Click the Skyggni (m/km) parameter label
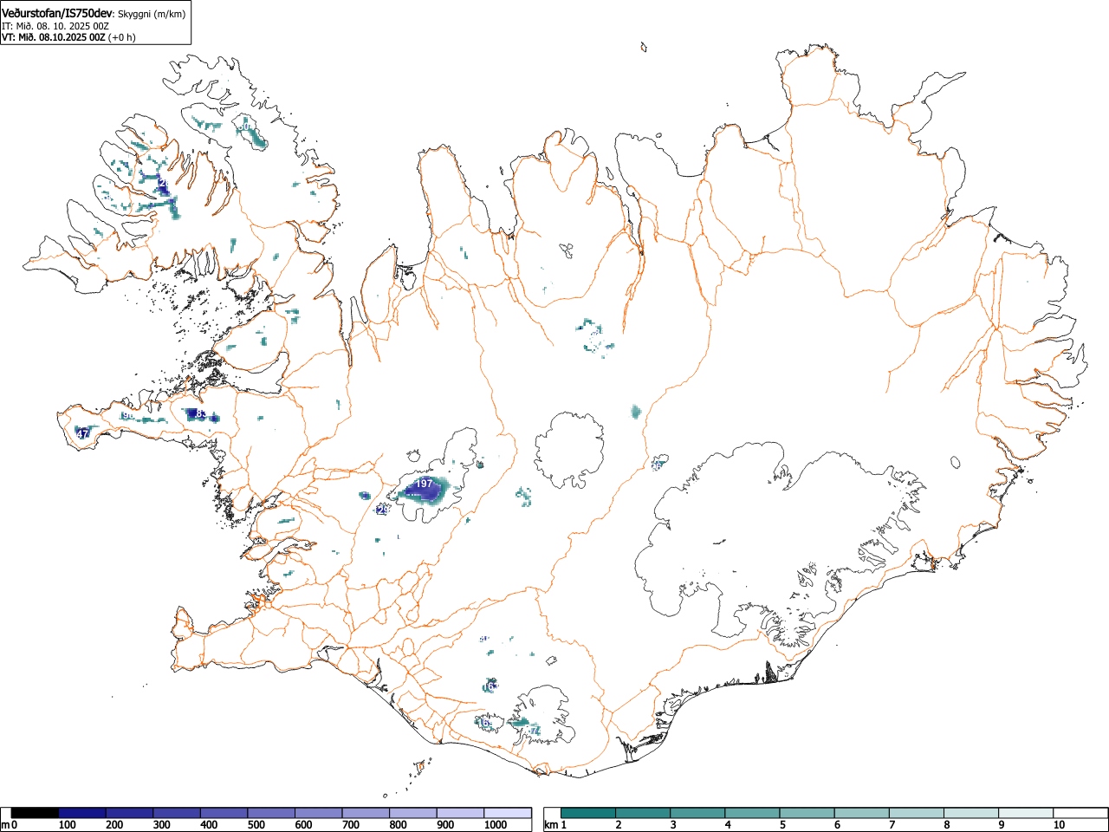The height and width of the screenshot is (832, 1109). 151,15
